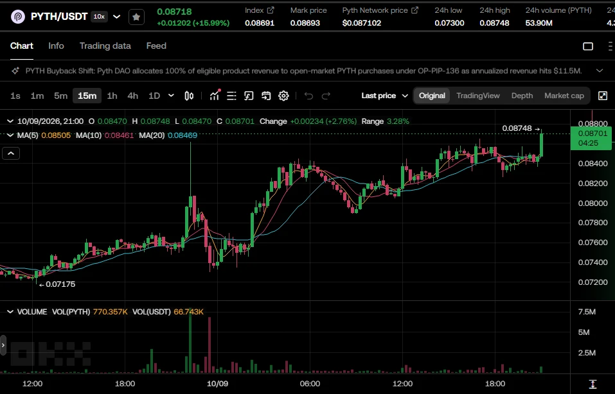Viewport: 615px width, 394px height.
Task: Click the 10x leverage badge
Action: 99,17
